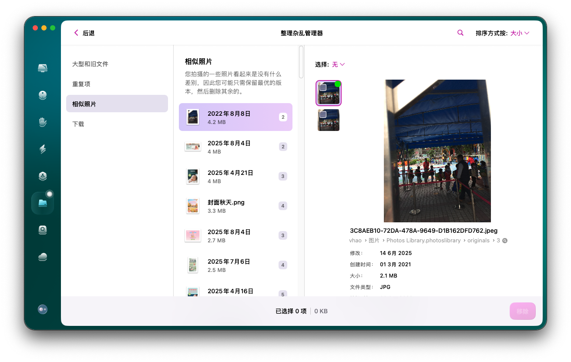Reveal file in Finder via path magnifier icon
This screenshot has width=571, height=362.
point(505,241)
